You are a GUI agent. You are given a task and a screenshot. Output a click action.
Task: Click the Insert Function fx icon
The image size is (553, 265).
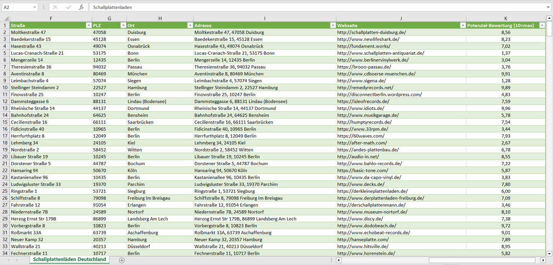pyautogui.click(x=81, y=7)
